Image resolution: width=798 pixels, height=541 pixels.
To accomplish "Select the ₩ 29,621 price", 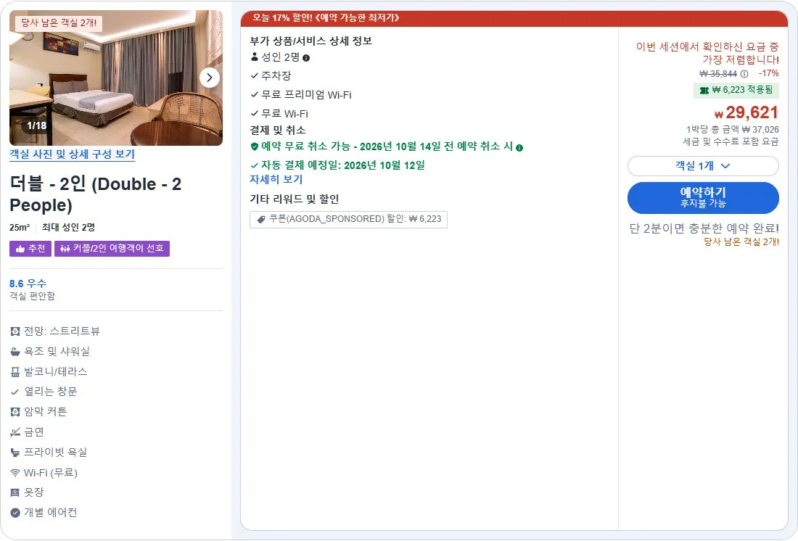I will [x=746, y=112].
